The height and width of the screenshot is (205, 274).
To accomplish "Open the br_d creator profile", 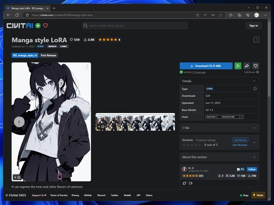I will click(191, 168).
